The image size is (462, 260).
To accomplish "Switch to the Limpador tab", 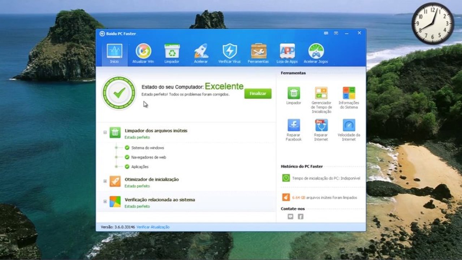I will (172, 54).
